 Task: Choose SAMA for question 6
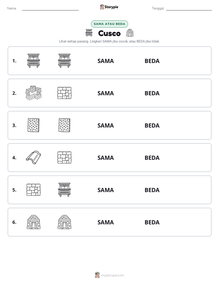(106, 222)
